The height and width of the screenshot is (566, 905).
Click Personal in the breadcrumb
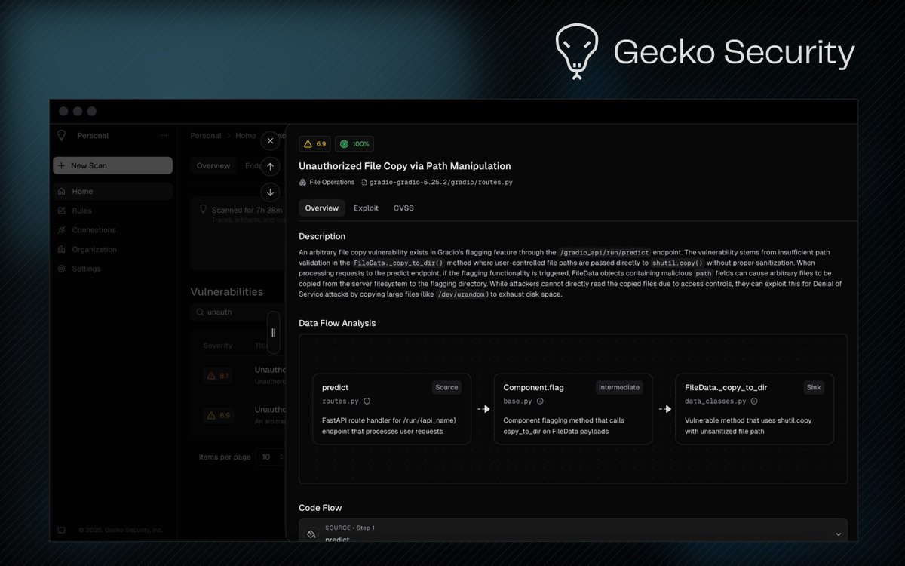(x=205, y=136)
